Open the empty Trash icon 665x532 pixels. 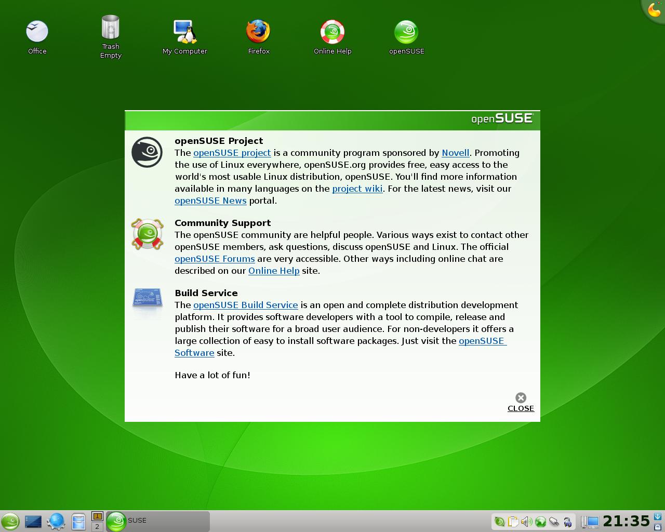click(x=111, y=28)
